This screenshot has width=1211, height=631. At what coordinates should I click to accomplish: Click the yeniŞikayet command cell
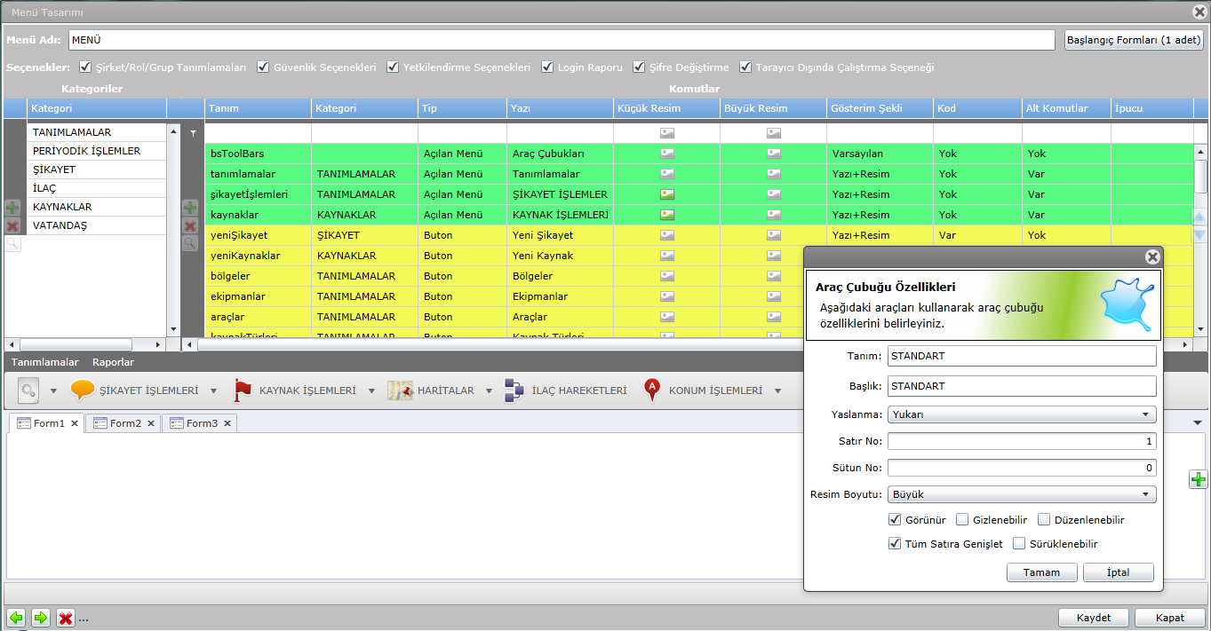point(258,235)
